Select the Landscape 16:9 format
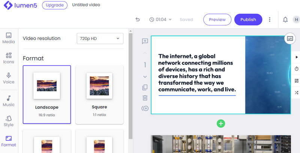The width and height of the screenshot is (300, 153). 47,94
